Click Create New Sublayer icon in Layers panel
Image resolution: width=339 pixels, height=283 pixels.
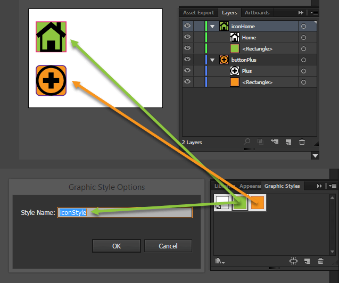tap(275, 141)
